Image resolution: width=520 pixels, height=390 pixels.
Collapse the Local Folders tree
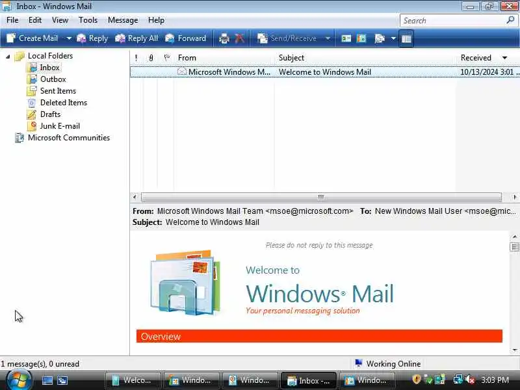point(8,57)
